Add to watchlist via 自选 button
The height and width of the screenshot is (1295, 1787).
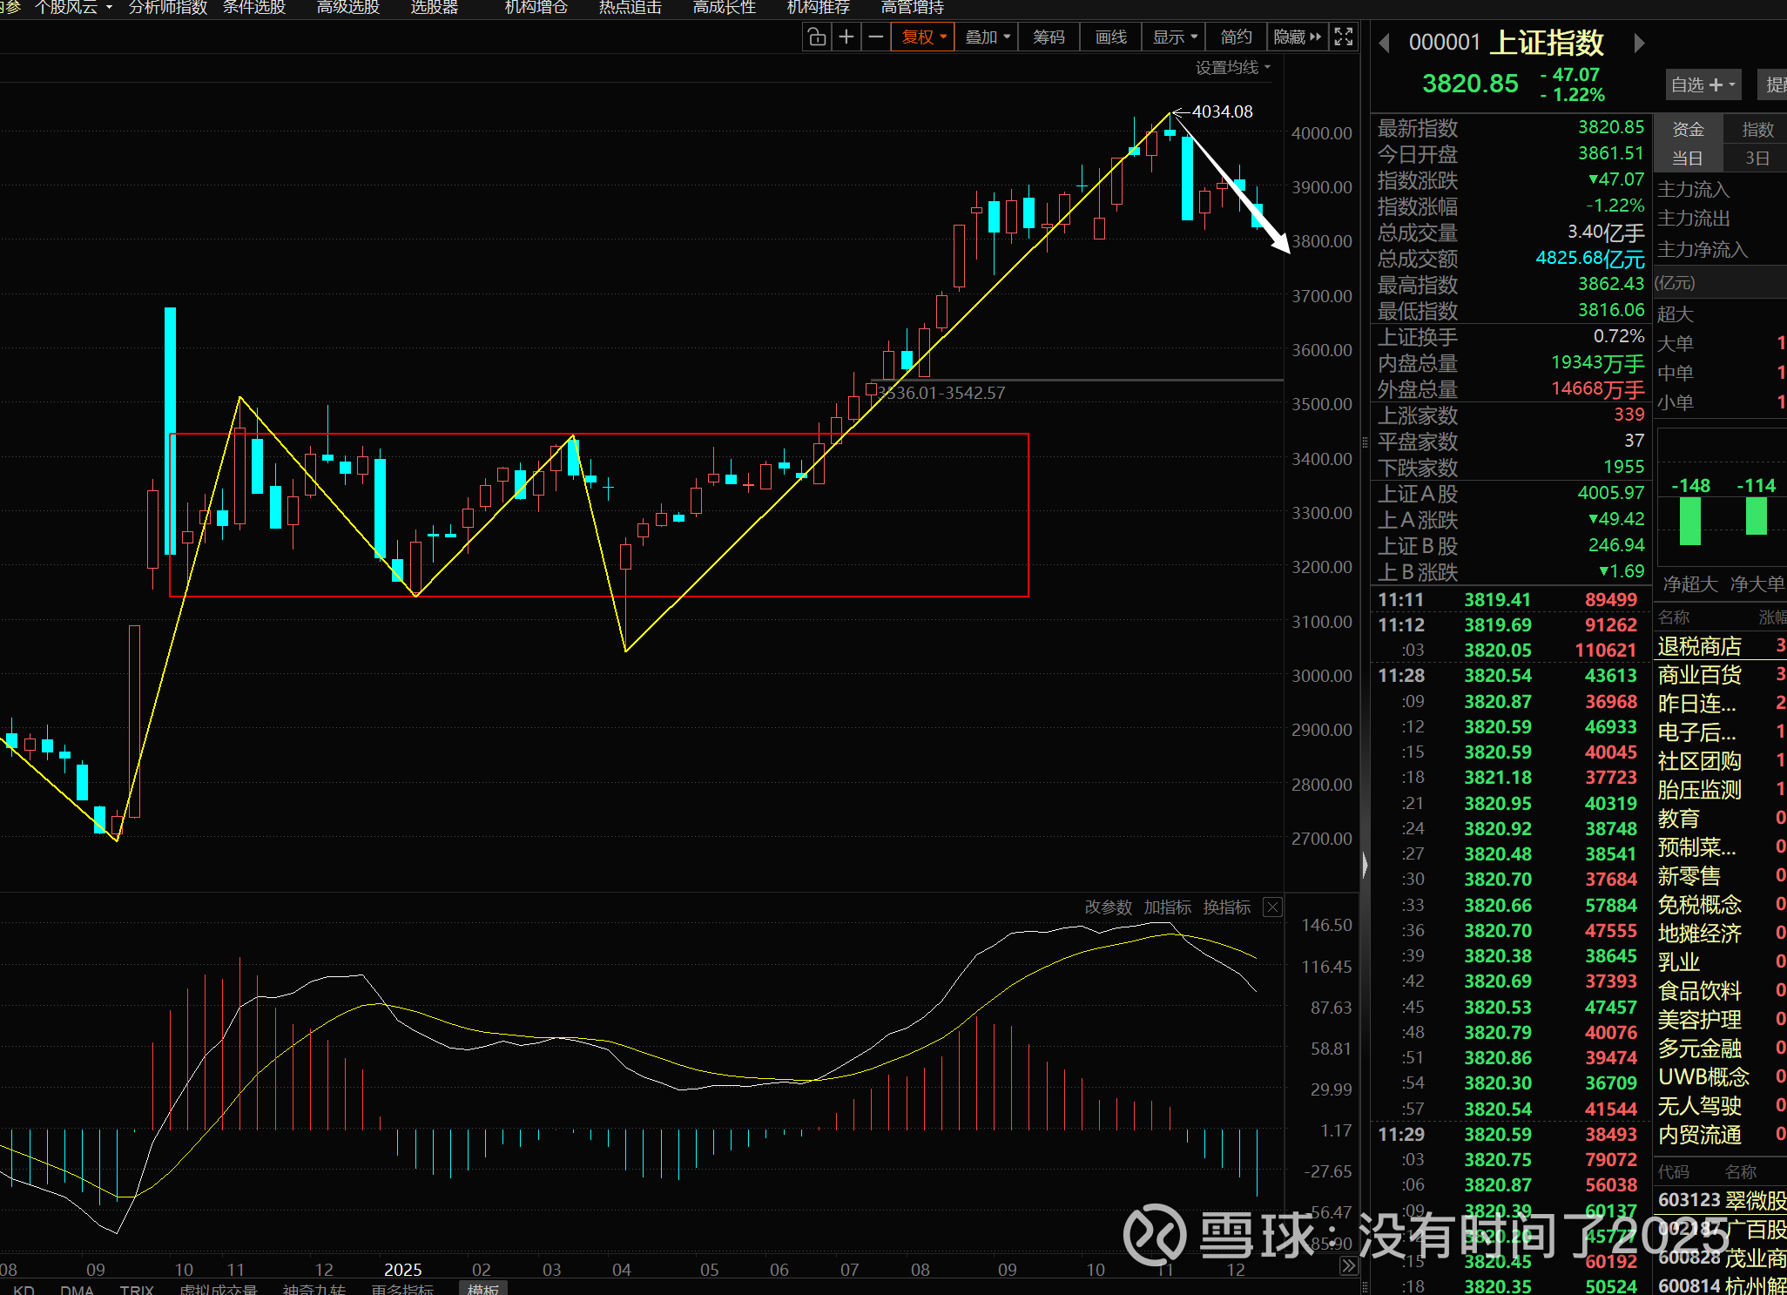click(1703, 84)
